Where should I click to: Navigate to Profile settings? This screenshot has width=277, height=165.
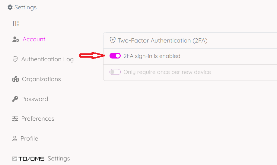29,139
